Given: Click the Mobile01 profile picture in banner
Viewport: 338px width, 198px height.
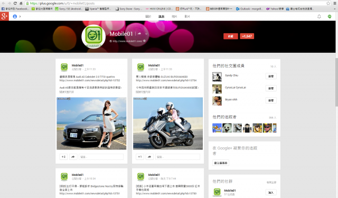Looking at the screenshot, I should [x=93, y=36].
